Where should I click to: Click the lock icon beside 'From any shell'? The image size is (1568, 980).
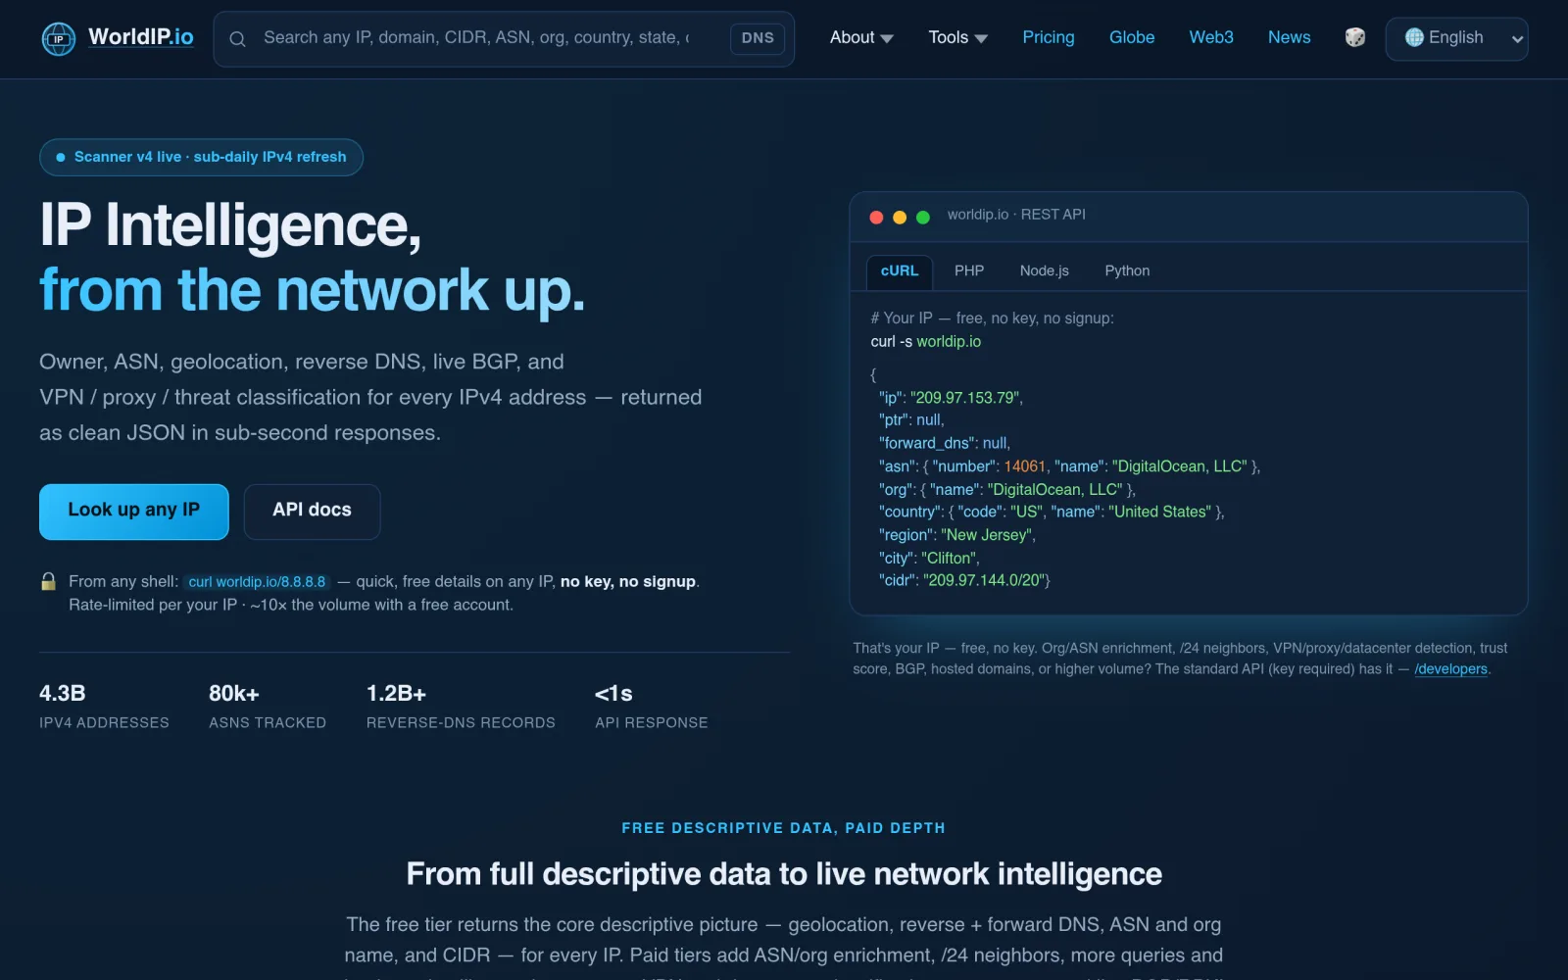coord(48,581)
